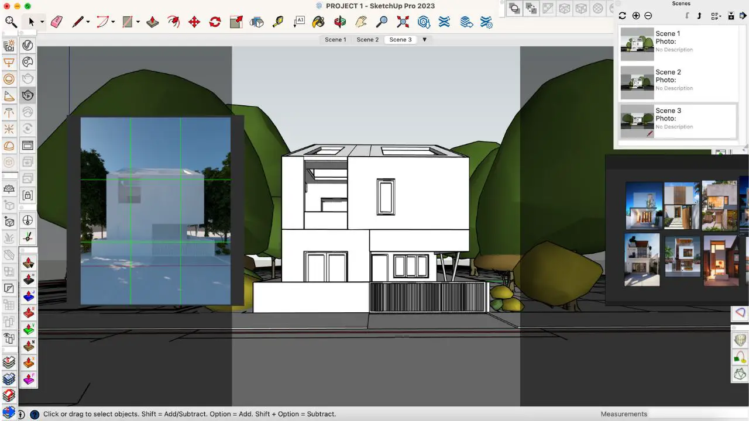Click the V-Ray asset editor icon

(28, 45)
